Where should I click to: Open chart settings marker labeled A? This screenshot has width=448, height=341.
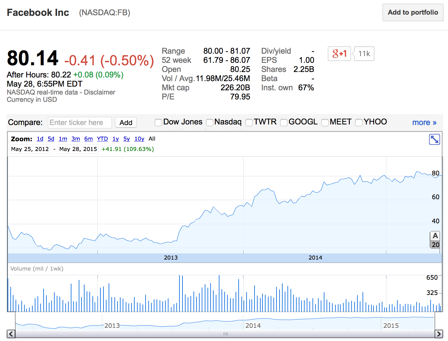(435, 236)
